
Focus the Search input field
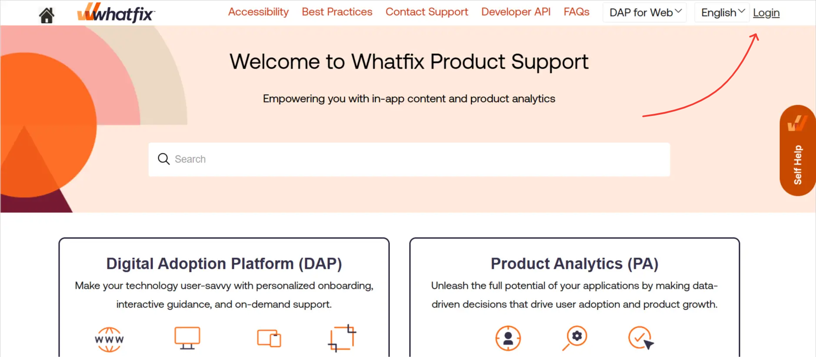409,159
